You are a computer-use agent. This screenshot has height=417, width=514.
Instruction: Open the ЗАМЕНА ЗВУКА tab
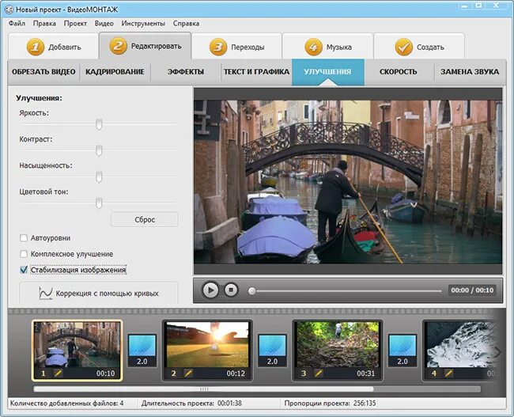[x=470, y=71]
